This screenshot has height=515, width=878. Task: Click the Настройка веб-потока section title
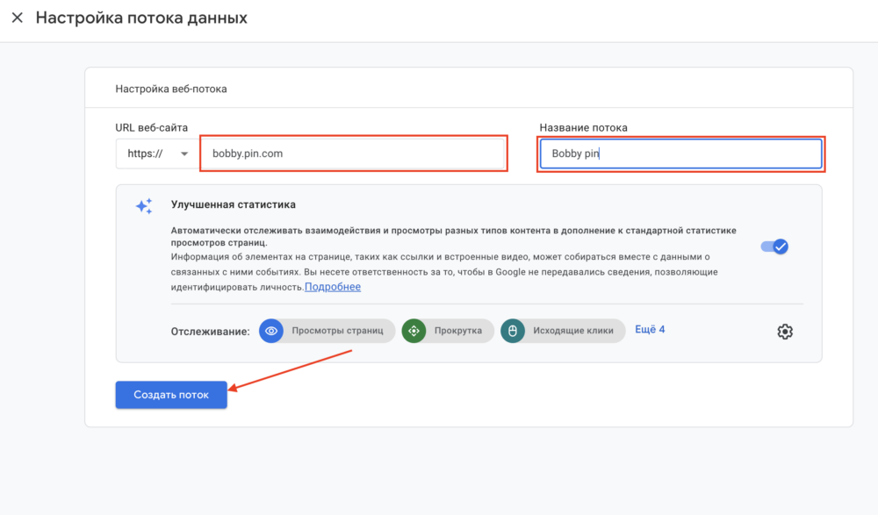point(171,89)
